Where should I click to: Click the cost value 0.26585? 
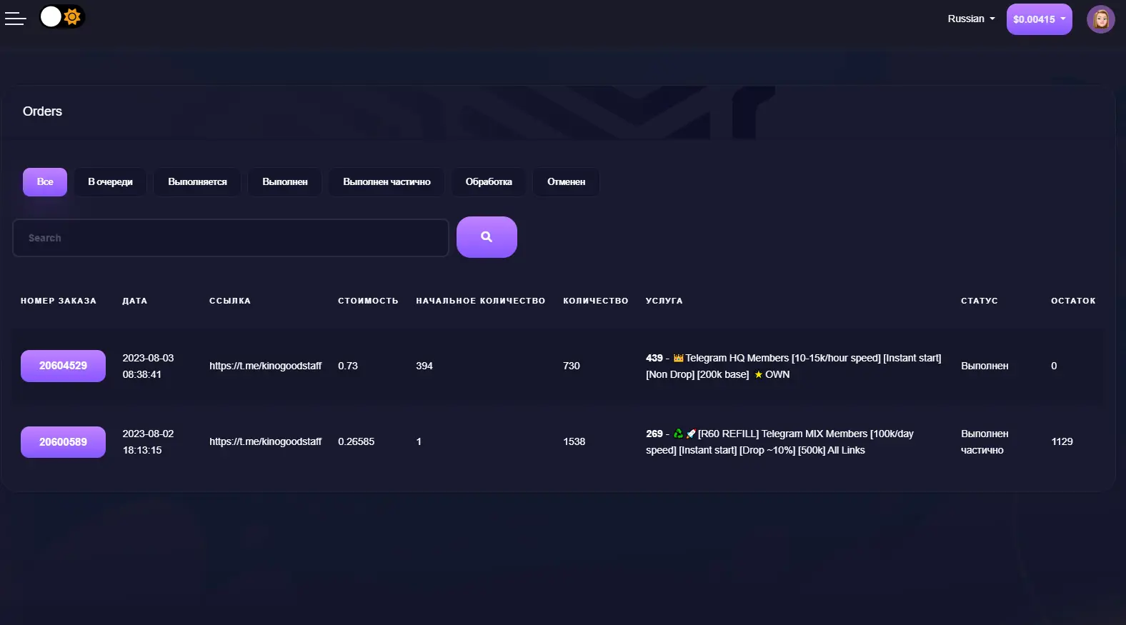point(356,441)
